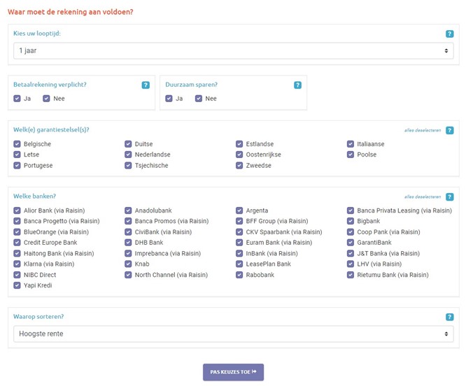The width and height of the screenshot is (466, 386).
Task: Deselect CKV Spaarbank (via Raisin)
Action: click(x=239, y=232)
